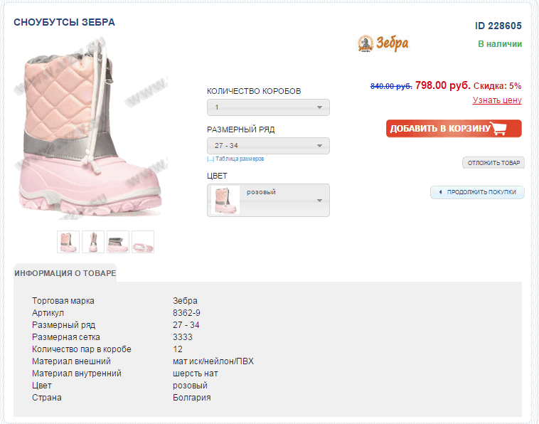The width and height of the screenshot is (539, 424).
Task: Add product with Добавить в корзину
Action: point(454,129)
